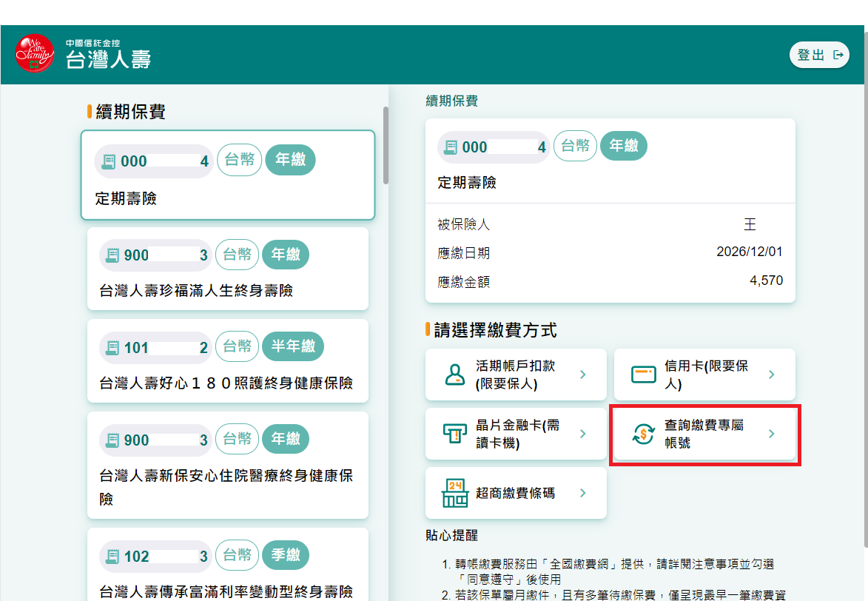Click the 被保險人 name 王
This screenshot has height=601, width=868.
point(750,224)
